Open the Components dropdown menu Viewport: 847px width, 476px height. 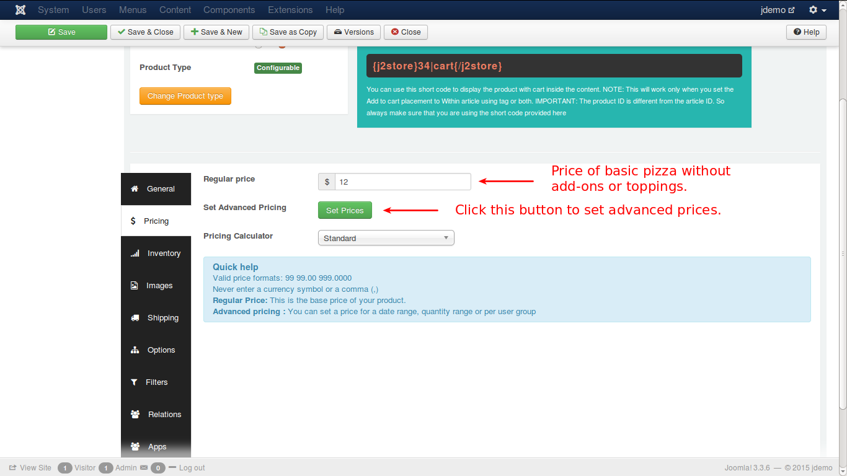click(229, 10)
